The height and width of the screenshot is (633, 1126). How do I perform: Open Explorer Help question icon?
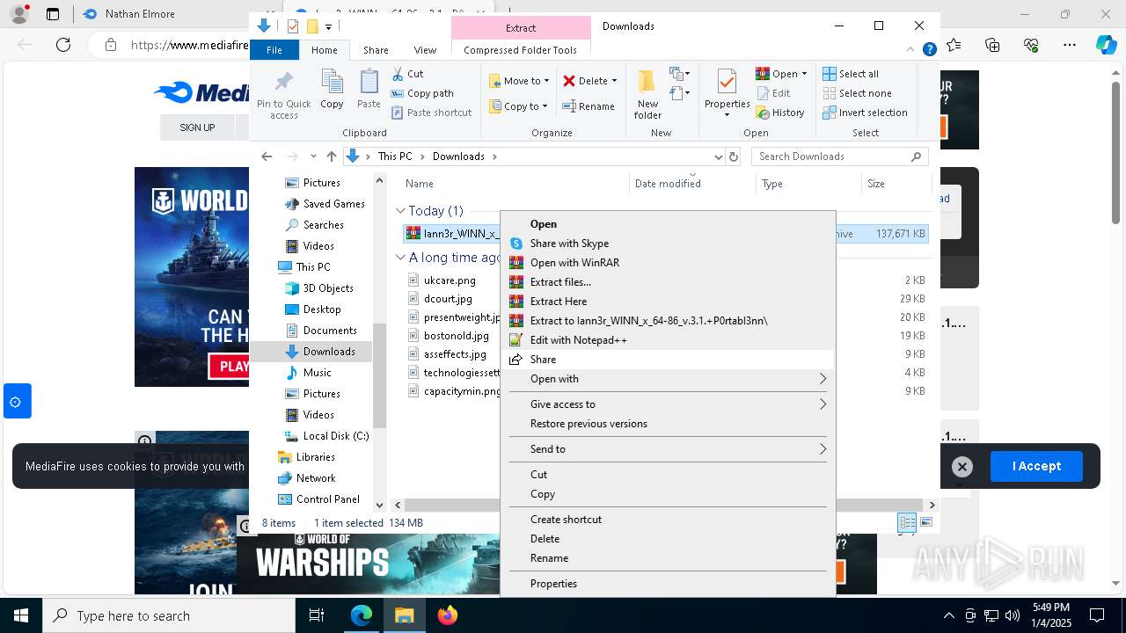pos(929,50)
